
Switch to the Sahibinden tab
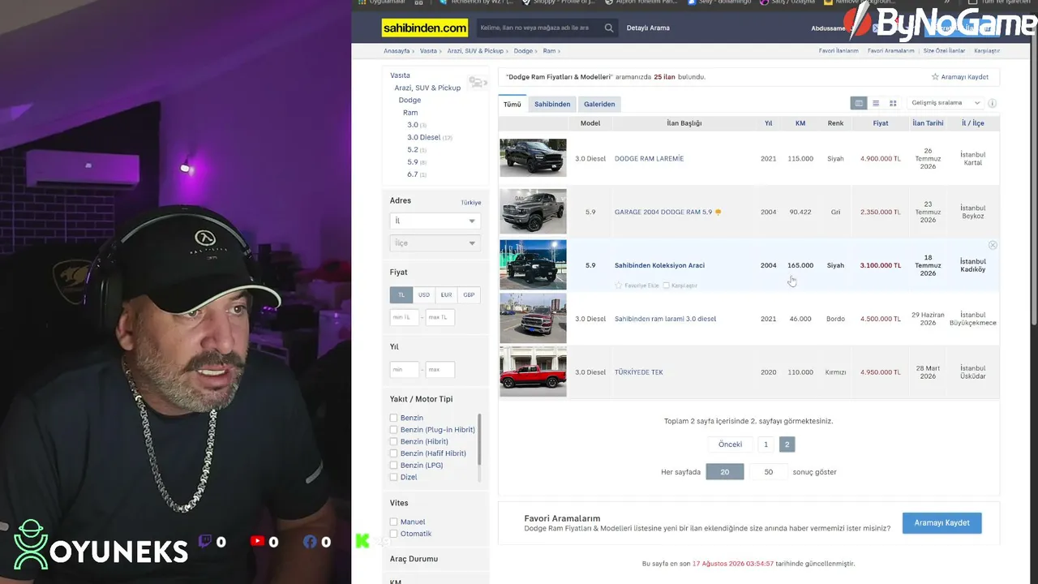[552, 104]
